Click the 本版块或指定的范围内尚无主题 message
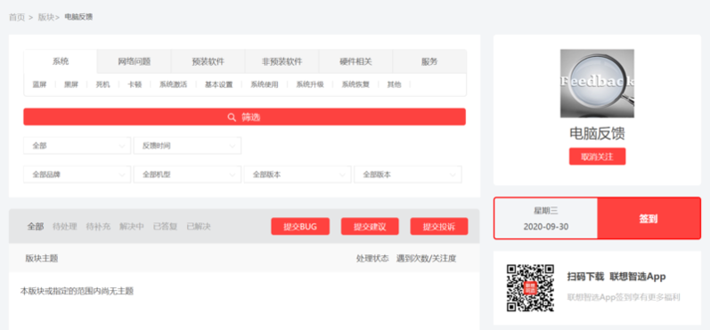Image resolution: width=710 pixels, height=330 pixels. [77, 291]
